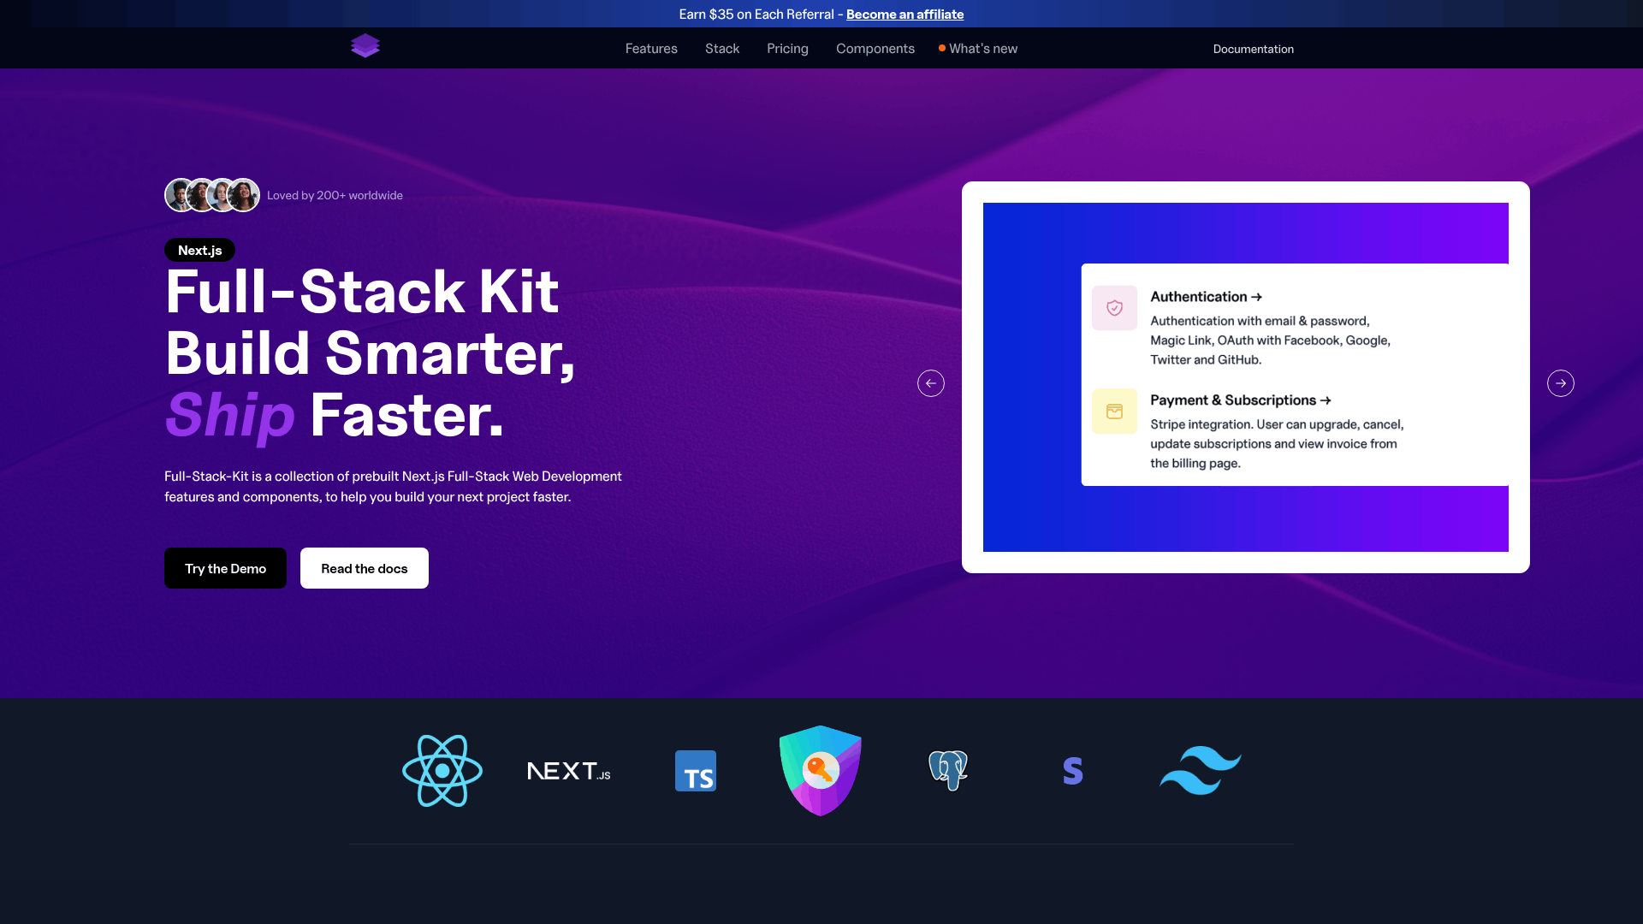Open the Pricing nav item
Image resolution: width=1643 pixels, height=924 pixels.
click(787, 49)
